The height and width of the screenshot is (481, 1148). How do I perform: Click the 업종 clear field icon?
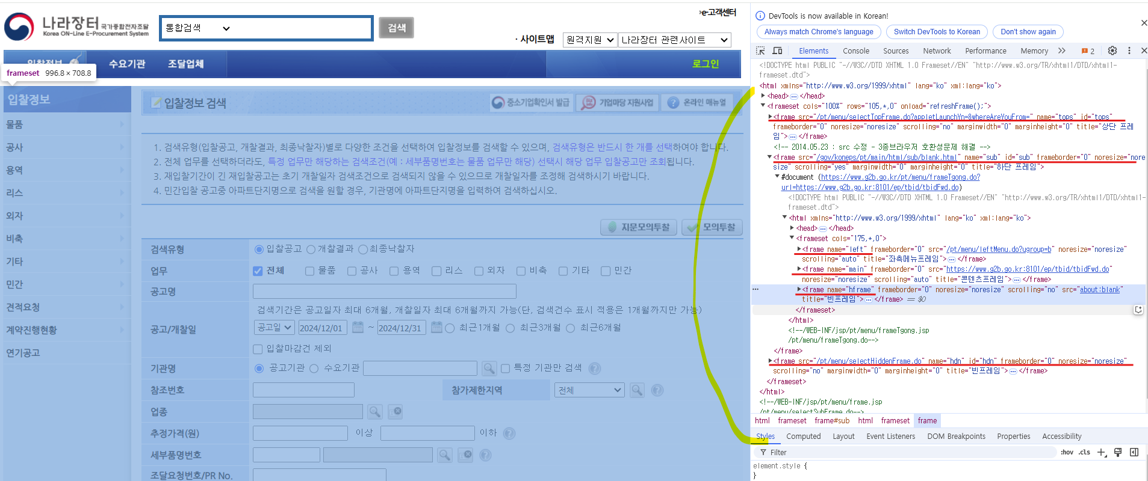click(396, 411)
